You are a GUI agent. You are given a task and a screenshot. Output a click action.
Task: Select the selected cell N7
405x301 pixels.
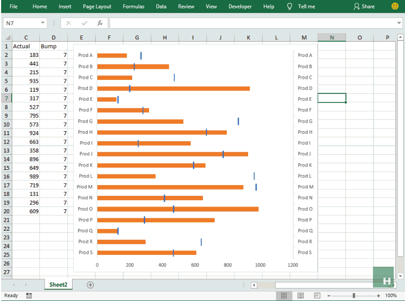pyautogui.click(x=332, y=98)
